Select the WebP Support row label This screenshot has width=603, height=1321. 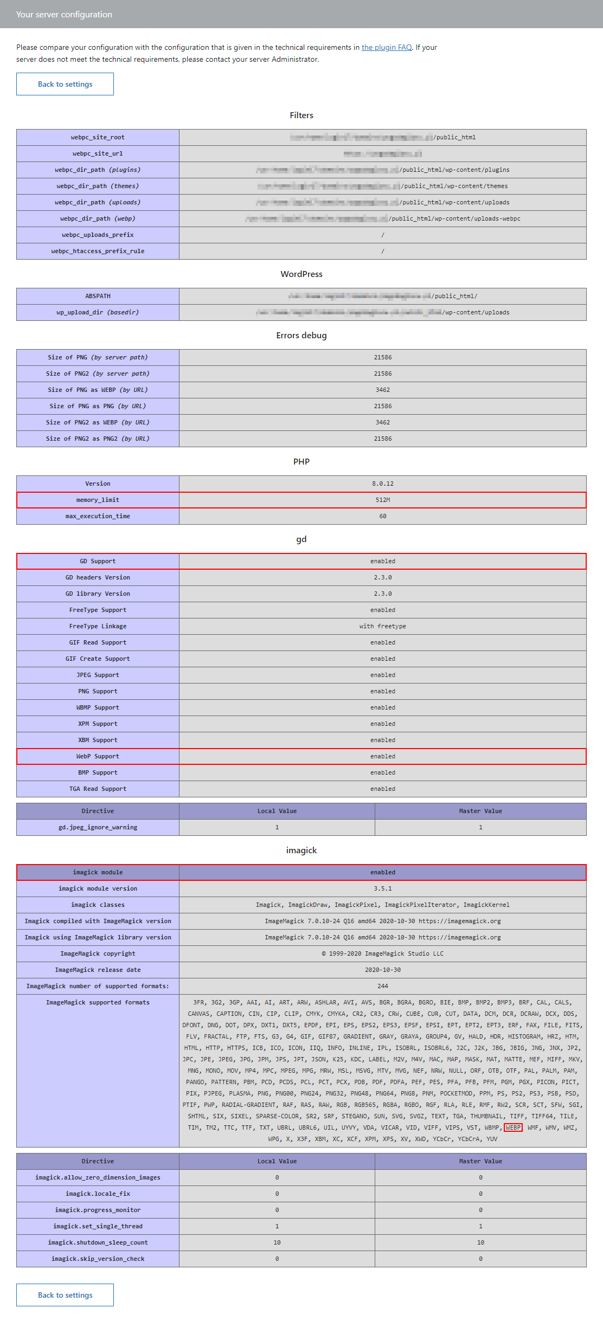click(x=98, y=757)
